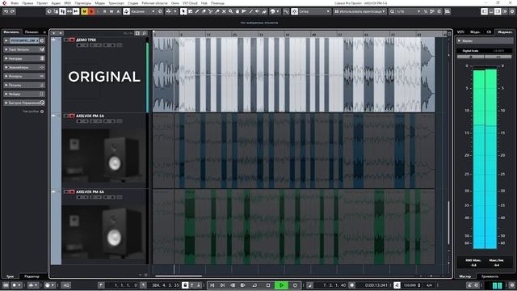Image resolution: width=517 pixels, height=291 pixels.
Task: Click the quantize search icon
Action: [x=392, y=11]
